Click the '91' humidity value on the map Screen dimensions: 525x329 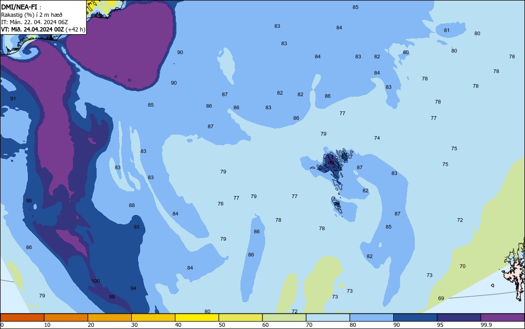(13, 98)
